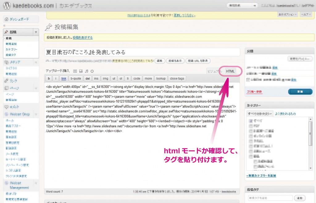The image size is (316, 203).
Task: Open the 投稿 list submenu item
Action: click(x=9, y=38)
